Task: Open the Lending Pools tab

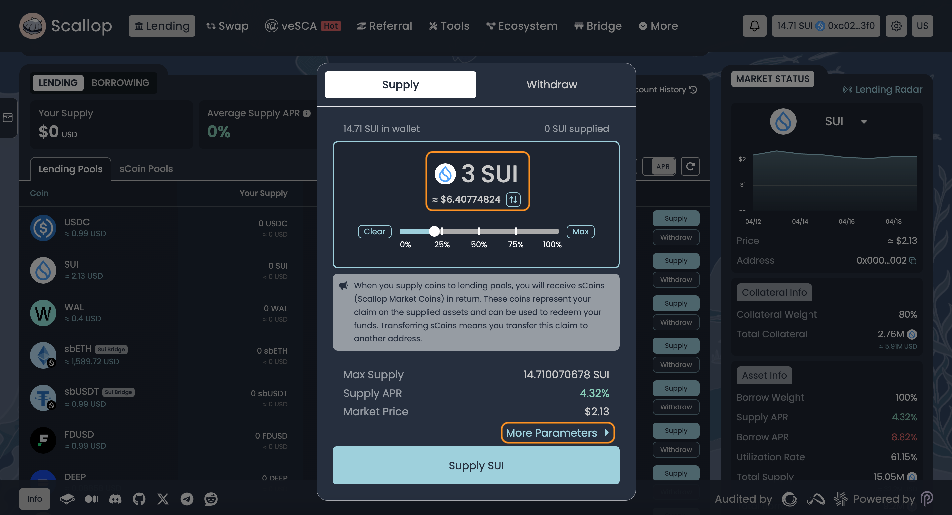Action: pos(70,169)
